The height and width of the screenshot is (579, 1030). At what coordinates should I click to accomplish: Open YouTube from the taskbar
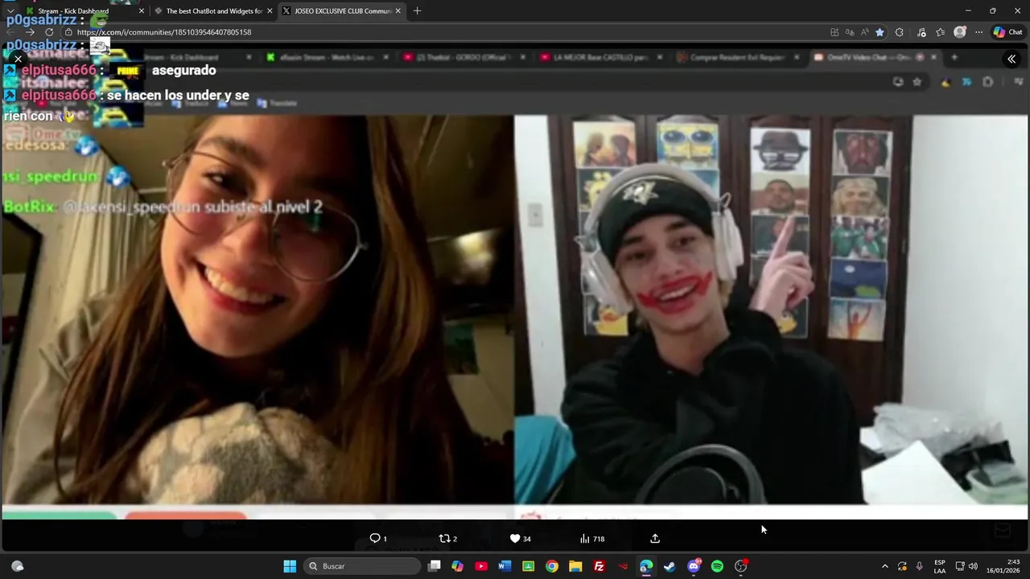(x=481, y=566)
